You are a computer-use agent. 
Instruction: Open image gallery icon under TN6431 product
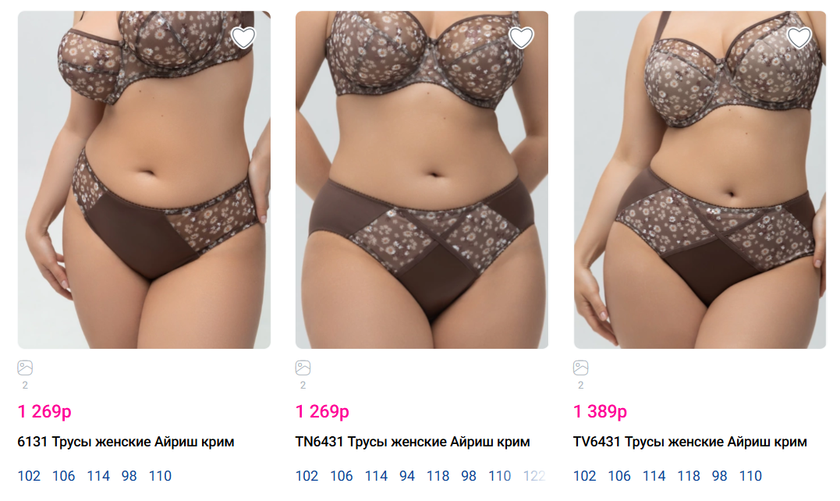click(x=303, y=368)
